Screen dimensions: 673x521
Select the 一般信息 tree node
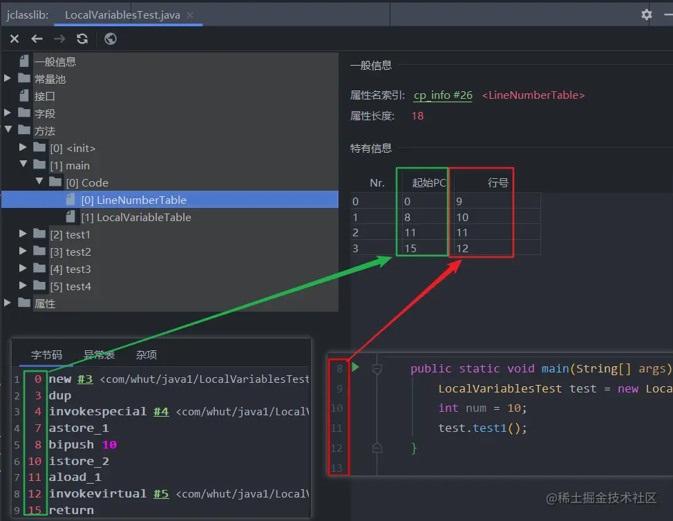55,61
